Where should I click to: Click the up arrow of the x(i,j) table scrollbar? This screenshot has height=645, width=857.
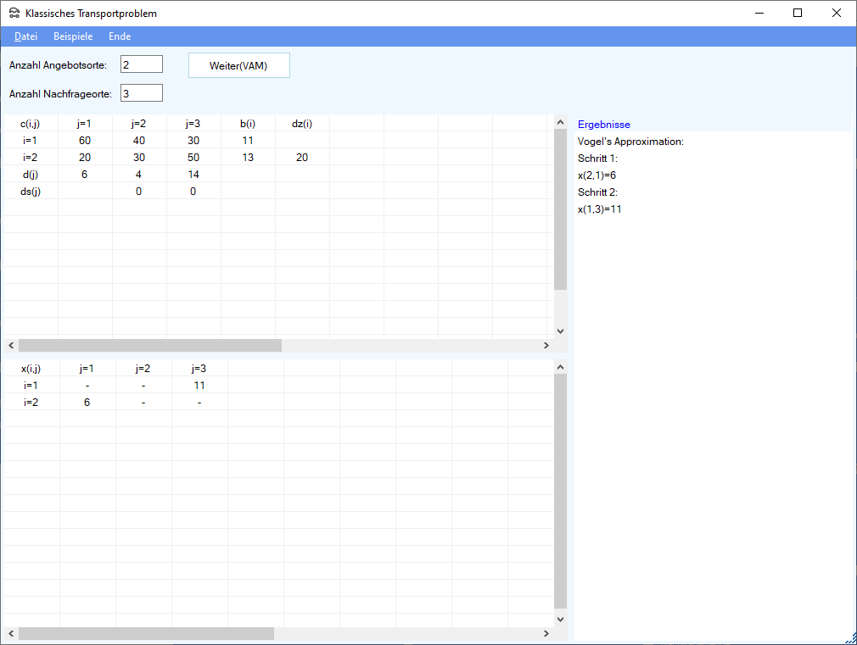pyautogui.click(x=560, y=366)
